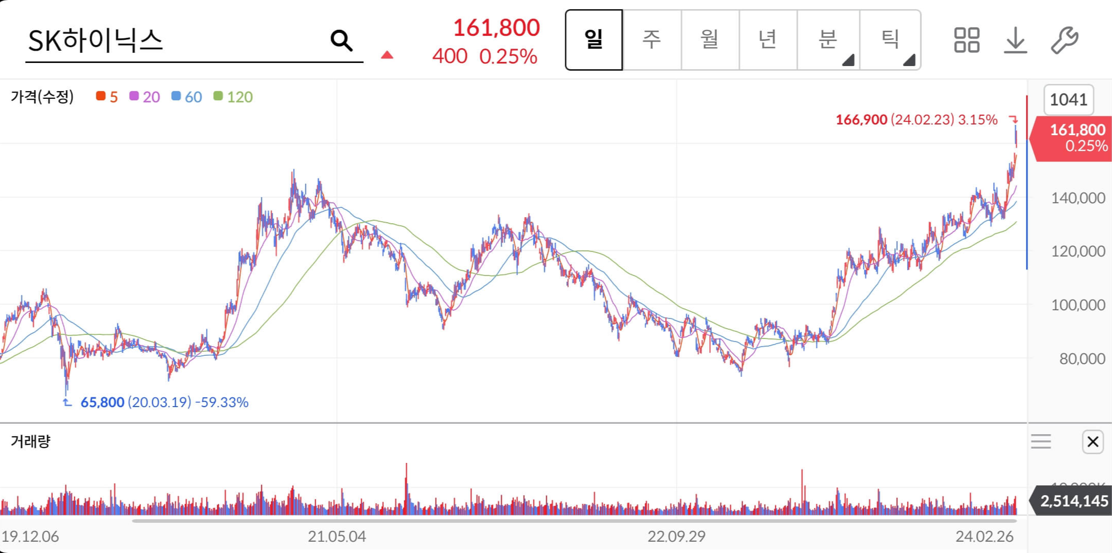Image resolution: width=1112 pixels, height=553 pixels.
Task: Click the green 120-day average swatch
Action: point(218,96)
